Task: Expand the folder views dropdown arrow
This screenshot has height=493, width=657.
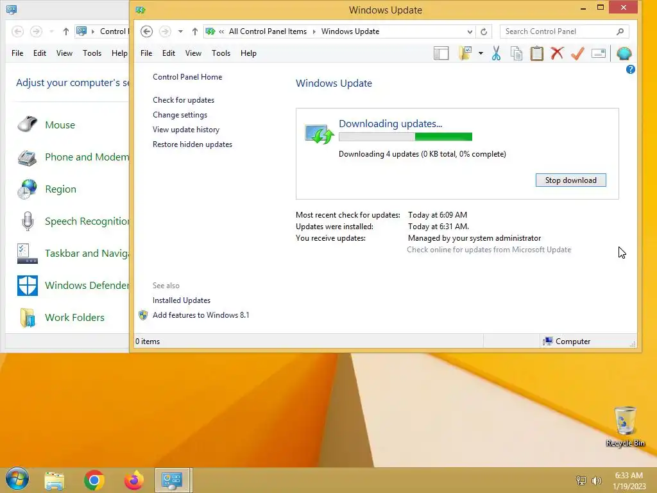Action: click(481, 53)
